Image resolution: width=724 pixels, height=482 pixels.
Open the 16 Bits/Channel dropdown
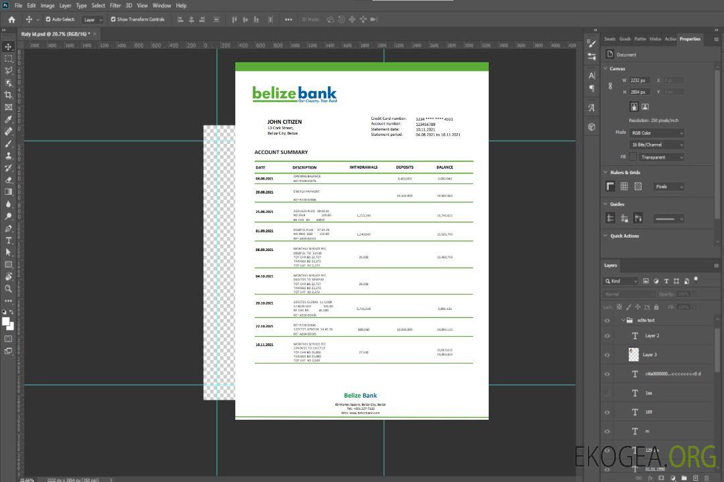pos(657,145)
